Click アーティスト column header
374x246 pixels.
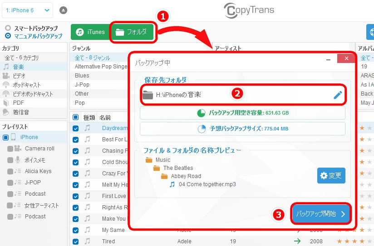(228, 48)
